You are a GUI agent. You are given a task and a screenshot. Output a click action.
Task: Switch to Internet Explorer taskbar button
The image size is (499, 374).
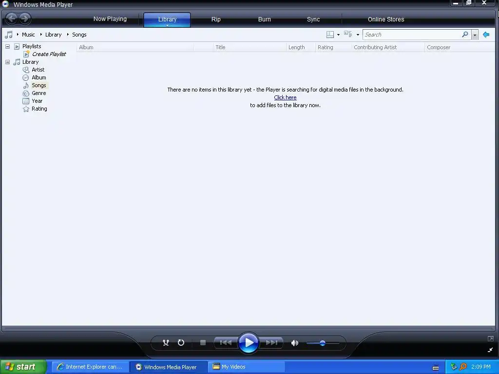[90, 367]
